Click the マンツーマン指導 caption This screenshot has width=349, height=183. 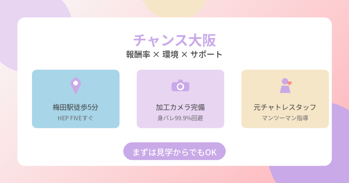click(285, 118)
